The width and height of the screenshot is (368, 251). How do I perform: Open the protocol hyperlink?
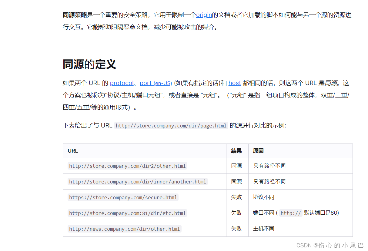tap(122, 83)
